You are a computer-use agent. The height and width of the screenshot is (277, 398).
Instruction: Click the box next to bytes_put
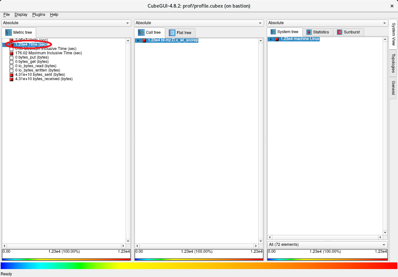(x=12, y=58)
